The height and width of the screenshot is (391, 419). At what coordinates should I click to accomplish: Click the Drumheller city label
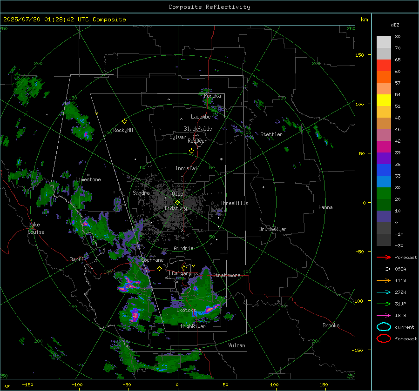273,229
